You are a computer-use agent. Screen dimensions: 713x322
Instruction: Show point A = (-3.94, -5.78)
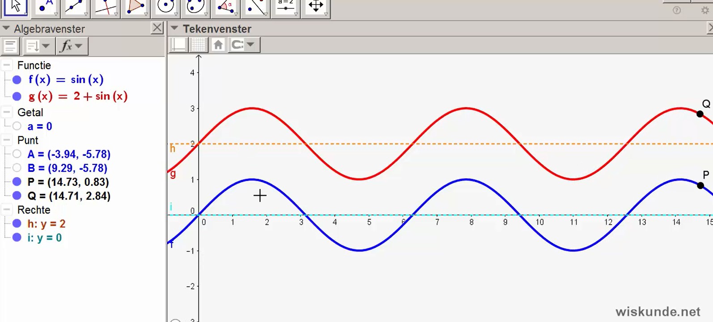click(x=17, y=154)
